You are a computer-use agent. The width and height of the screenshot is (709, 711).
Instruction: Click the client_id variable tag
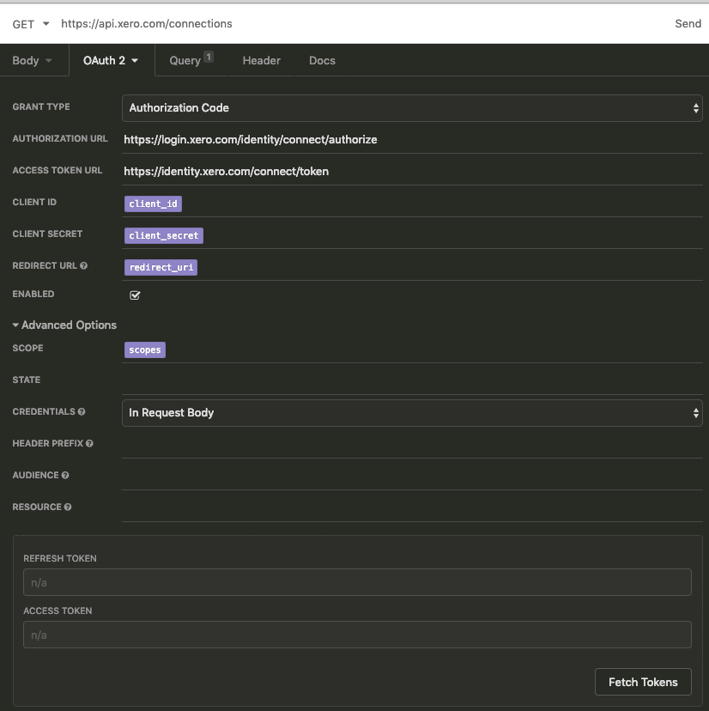click(x=154, y=204)
